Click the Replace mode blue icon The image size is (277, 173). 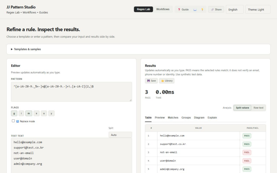point(18,121)
